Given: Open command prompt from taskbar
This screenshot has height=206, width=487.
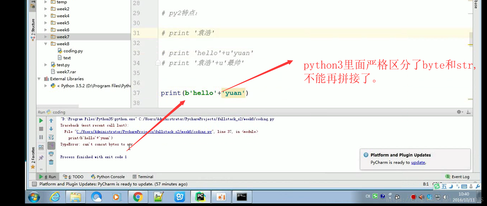Looking at the screenshot, I should 242,197.
